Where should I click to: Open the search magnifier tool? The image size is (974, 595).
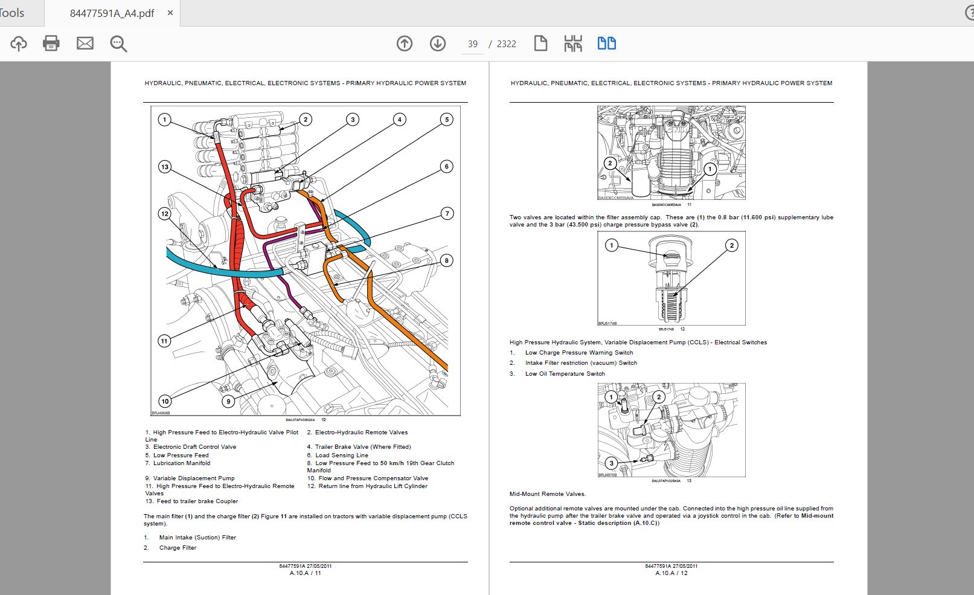pos(118,43)
